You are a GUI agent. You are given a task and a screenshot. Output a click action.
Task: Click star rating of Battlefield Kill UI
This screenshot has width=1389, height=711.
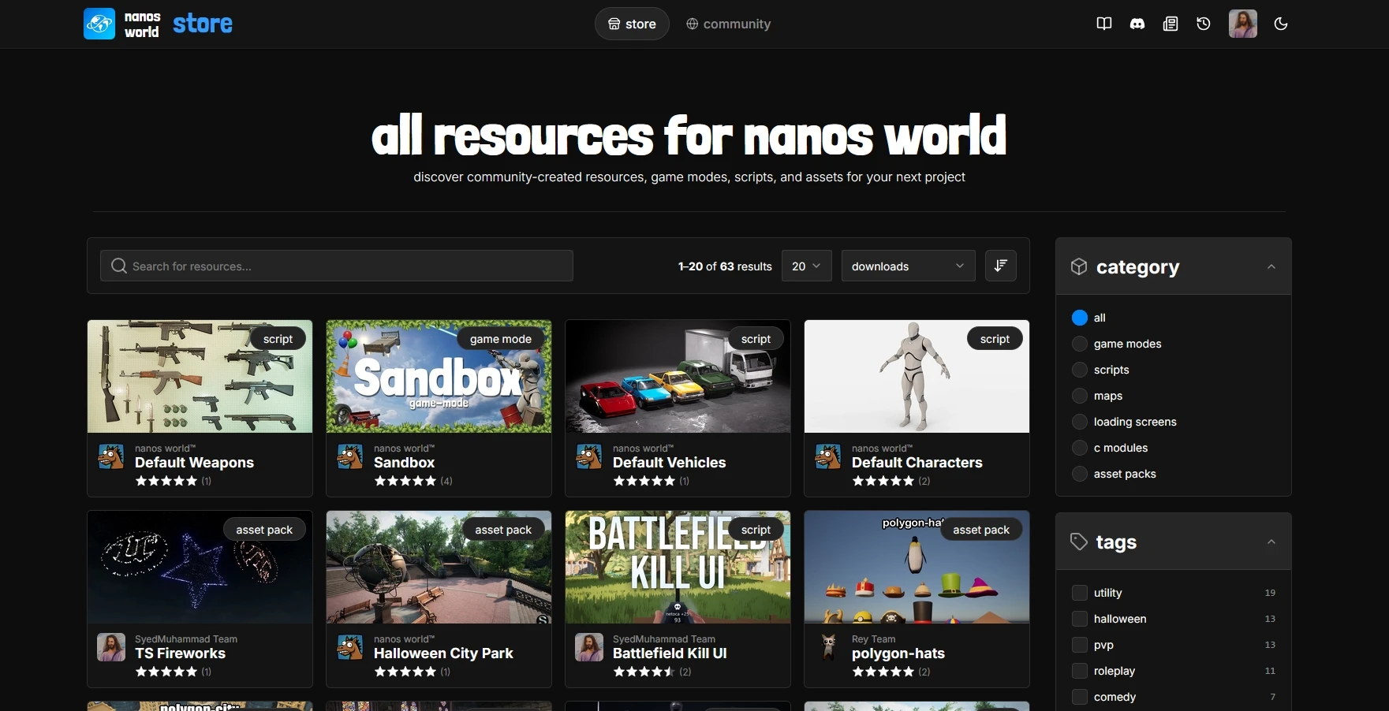pos(644,672)
